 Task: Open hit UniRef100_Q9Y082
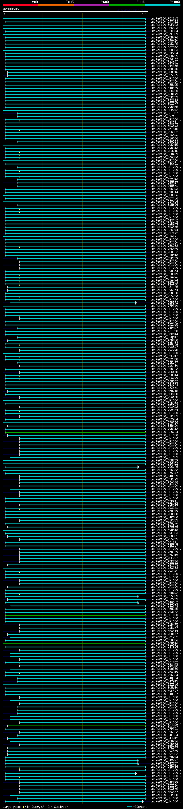[164, 22]
